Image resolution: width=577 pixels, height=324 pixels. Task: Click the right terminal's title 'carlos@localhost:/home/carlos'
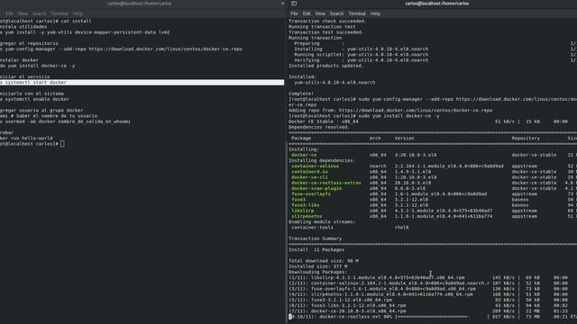click(x=436, y=4)
